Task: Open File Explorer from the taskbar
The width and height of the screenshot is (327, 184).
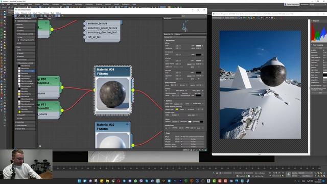Action: coord(107,181)
